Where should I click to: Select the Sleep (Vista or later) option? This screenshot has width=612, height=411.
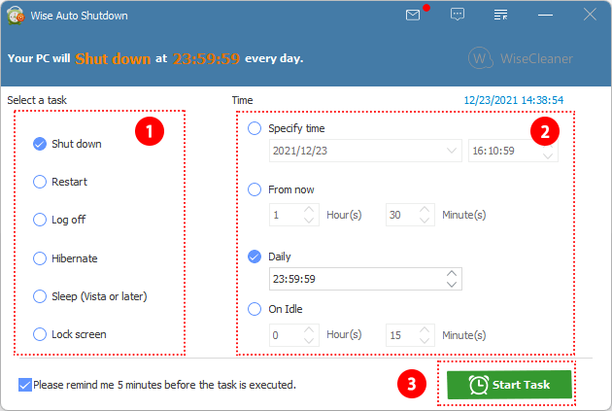click(x=40, y=296)
